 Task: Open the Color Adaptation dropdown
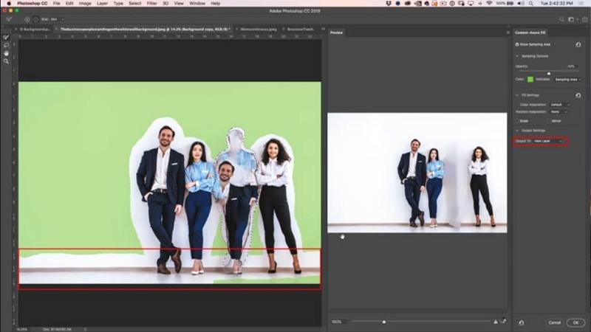(560, 105)
